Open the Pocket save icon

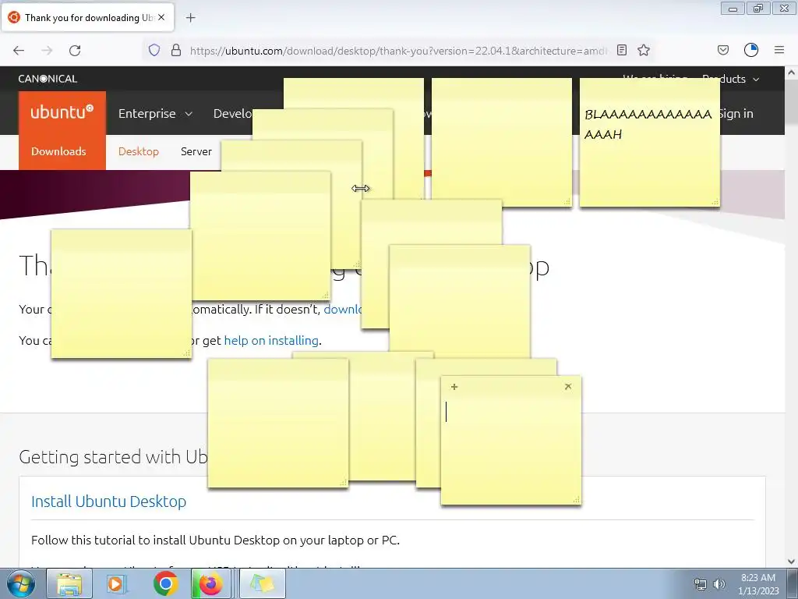tap(723, 50)
